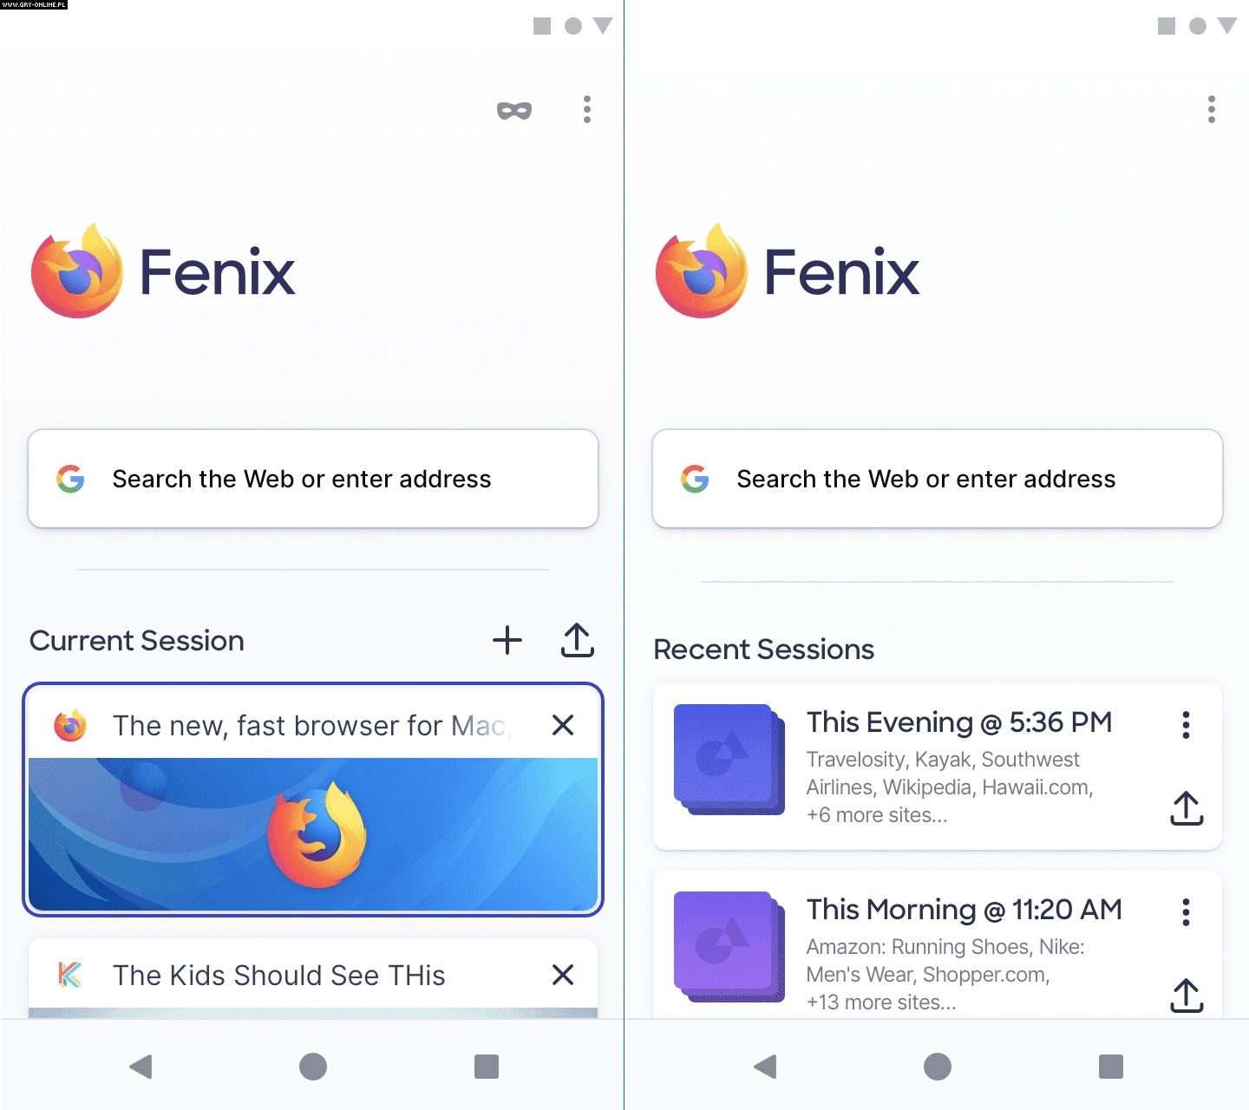Open the This Evening @ 5:36 PM session
1249x1110 pixels.
(x=938, y=767)
